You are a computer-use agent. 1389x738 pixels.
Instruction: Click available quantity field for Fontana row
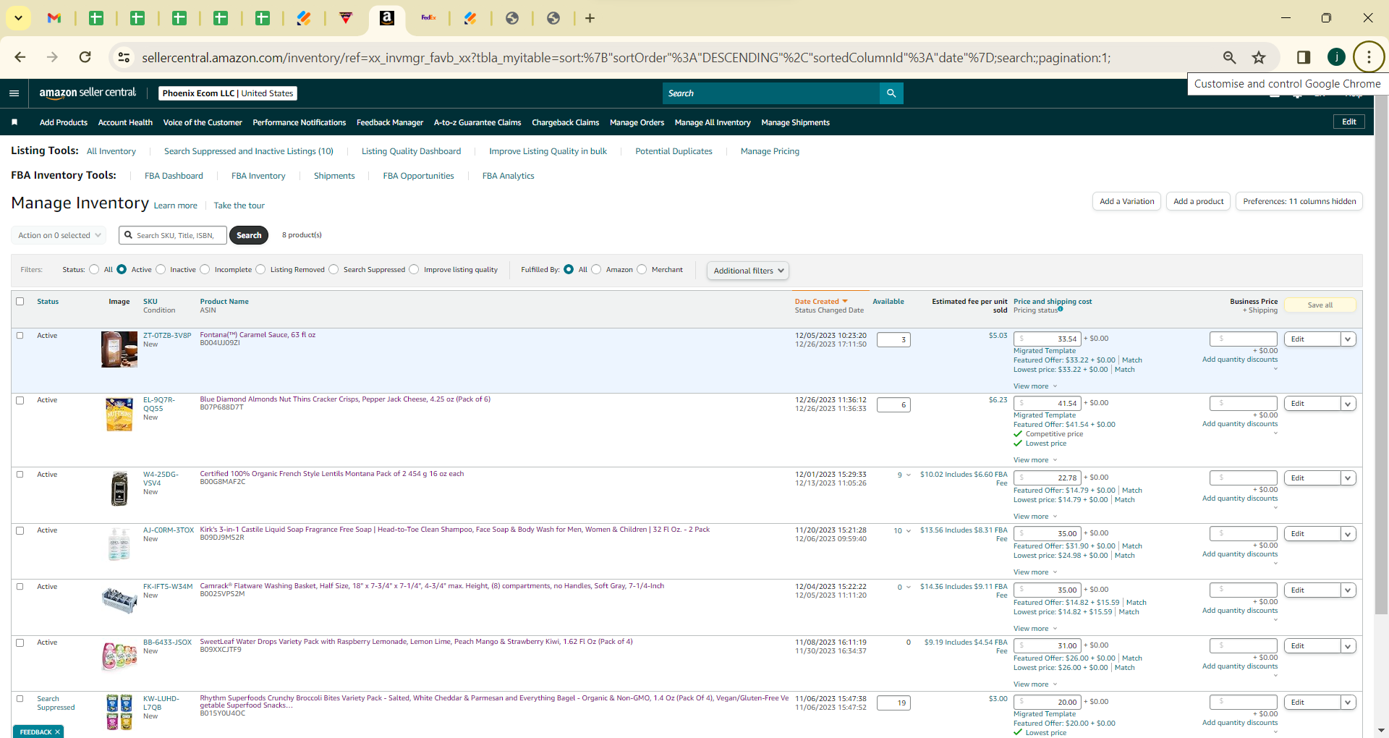tap(893, 340)
